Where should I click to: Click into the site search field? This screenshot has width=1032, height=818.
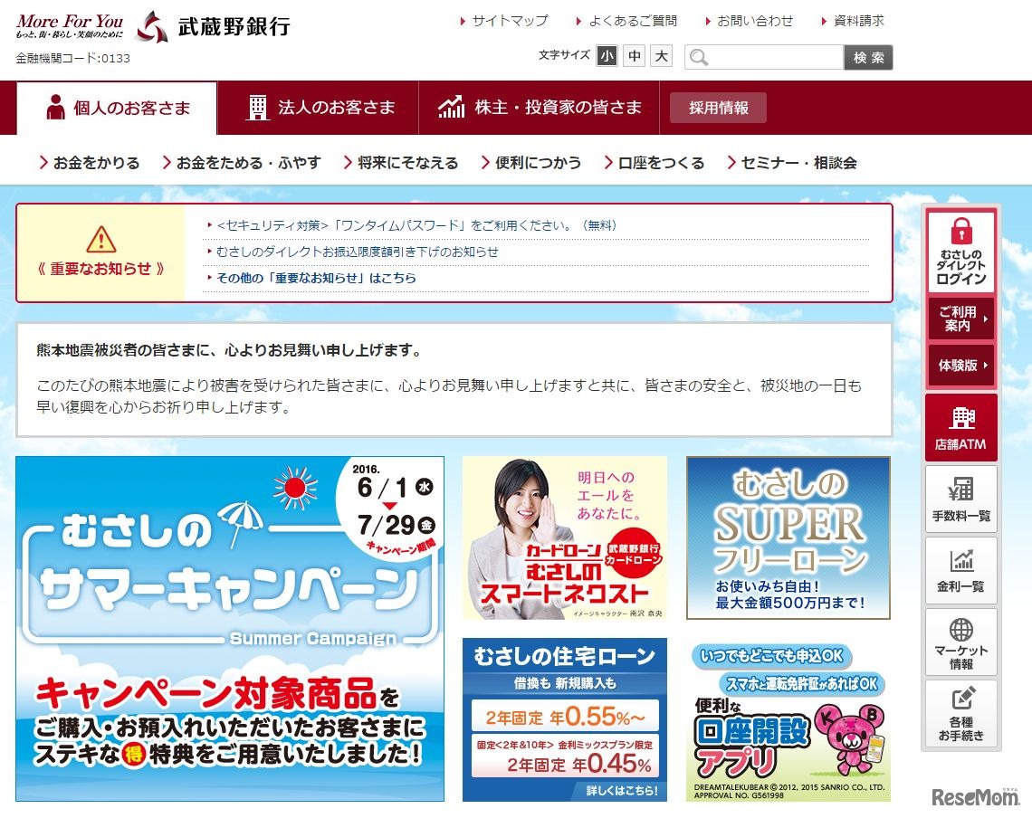coord(764,57)
